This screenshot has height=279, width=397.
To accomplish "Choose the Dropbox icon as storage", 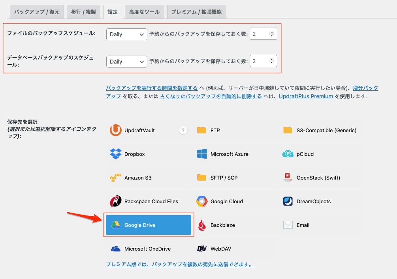I will click(x=116, y=154).
